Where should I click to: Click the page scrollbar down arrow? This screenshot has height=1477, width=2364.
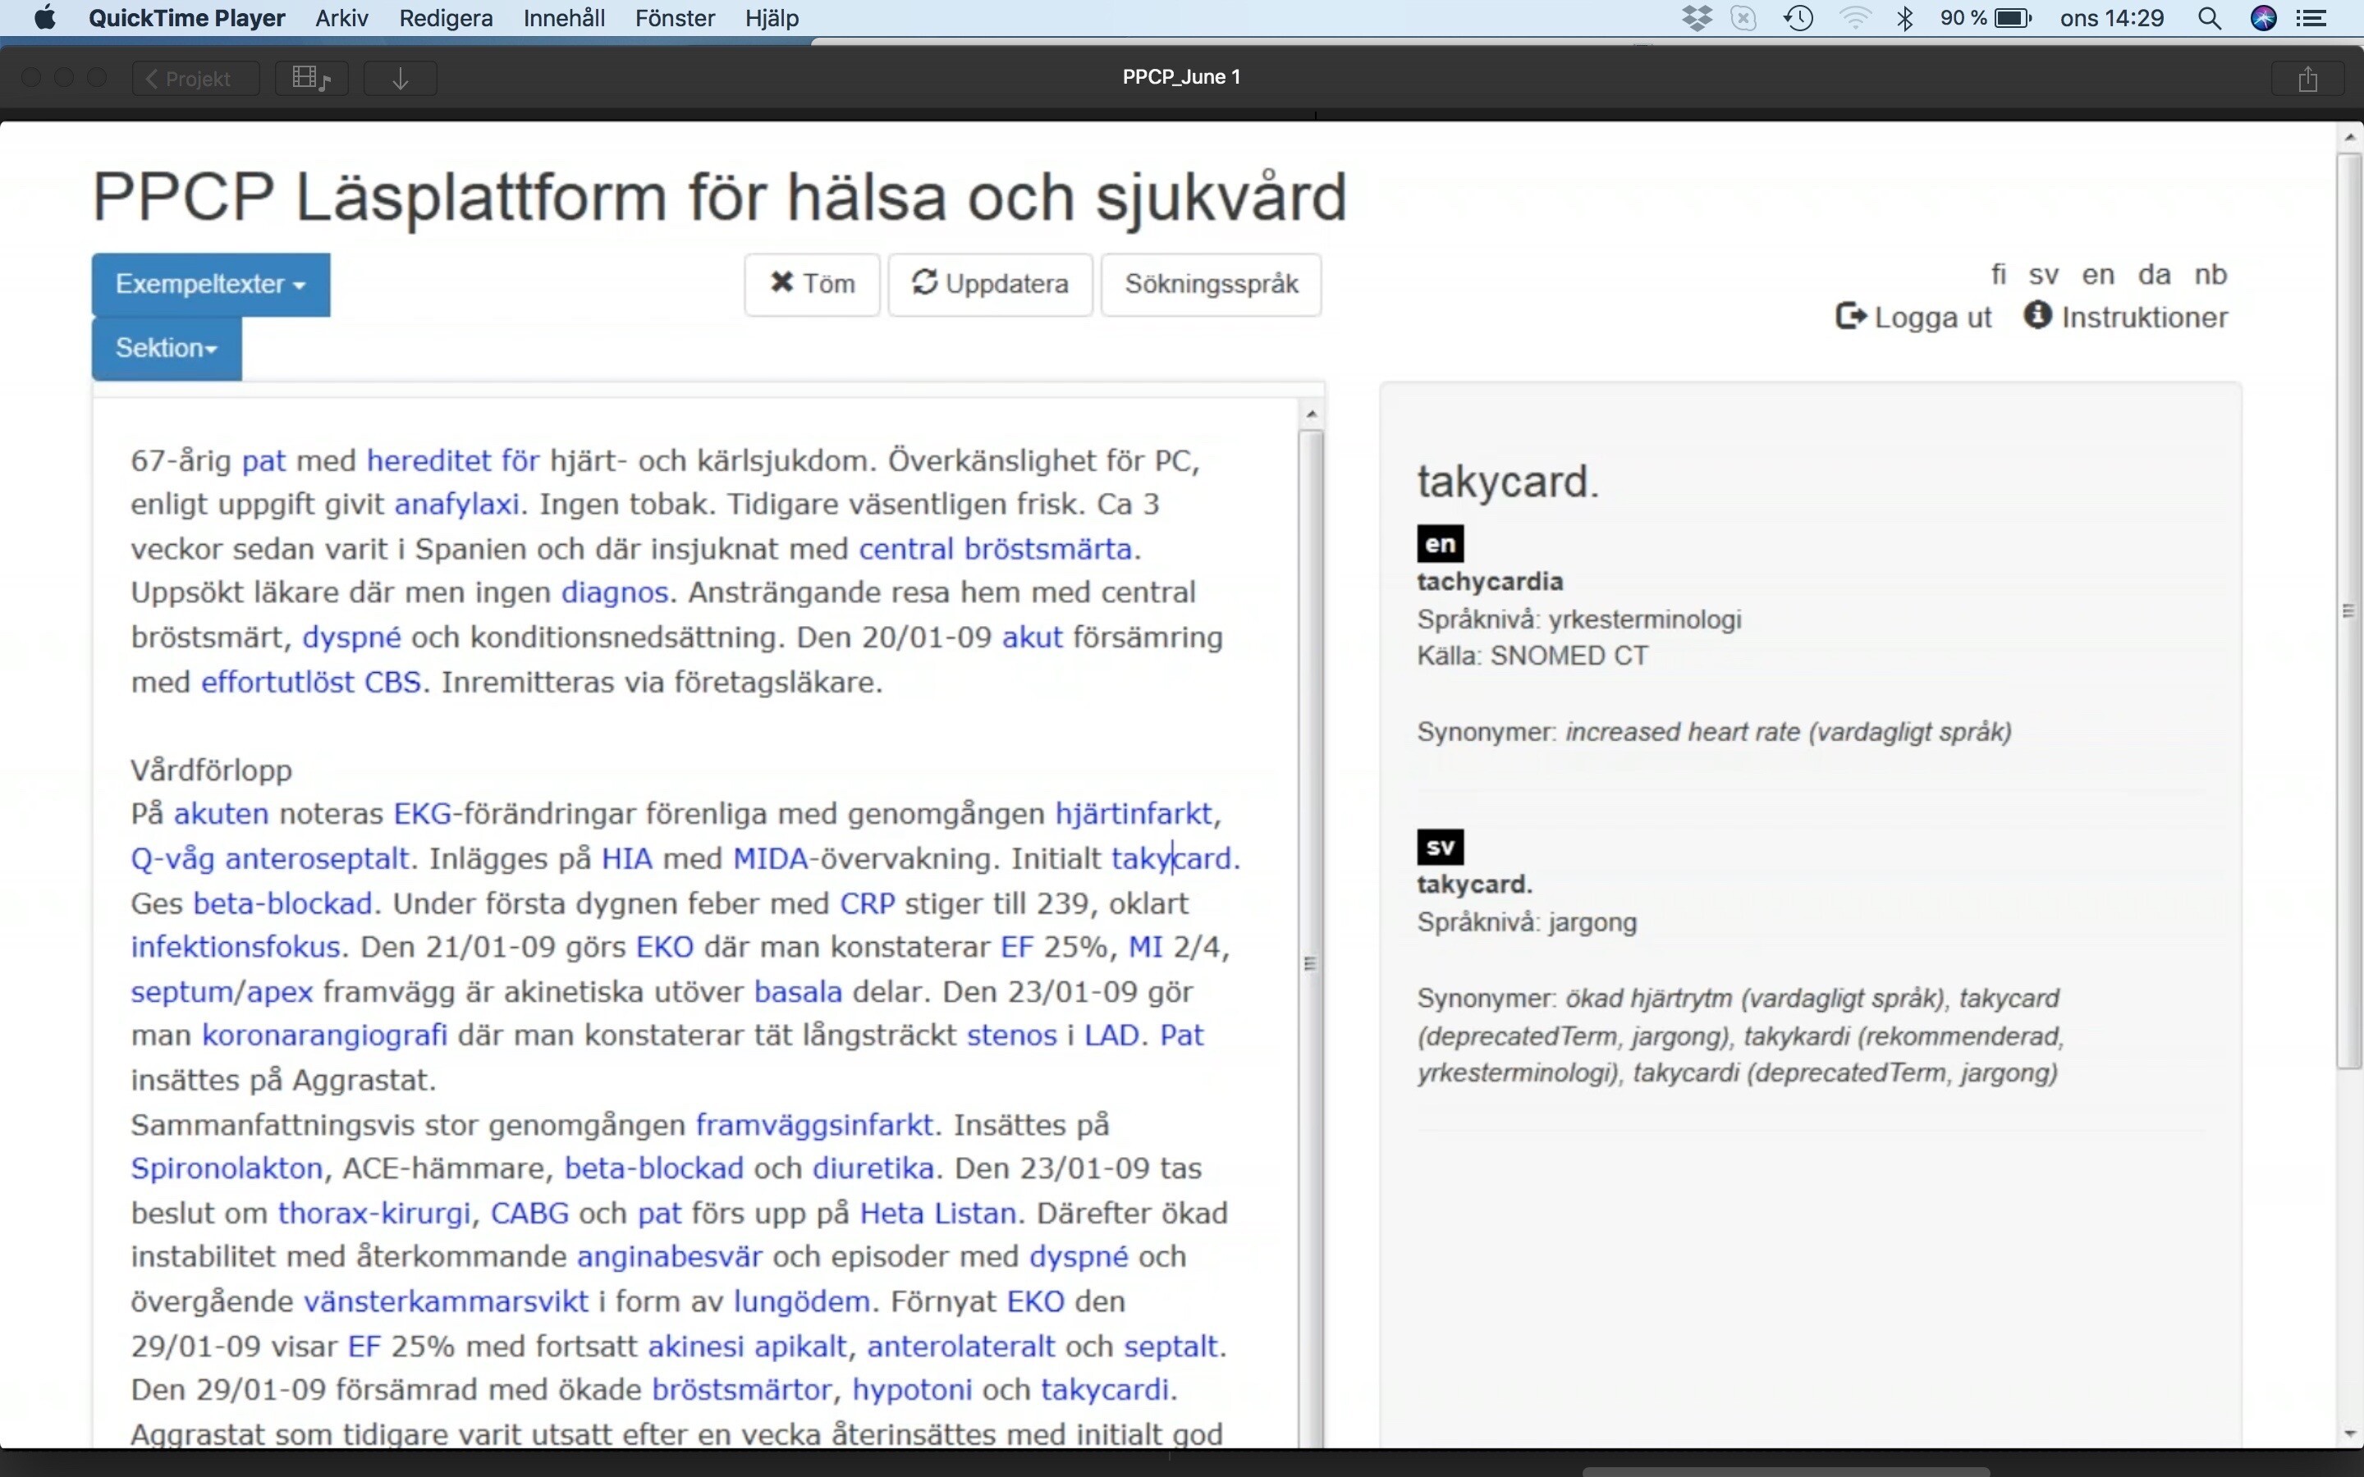point(2350,1434)
